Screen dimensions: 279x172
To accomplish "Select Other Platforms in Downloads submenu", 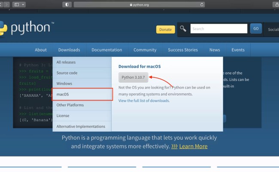I will pyautogui.click(x=82, y=105).
